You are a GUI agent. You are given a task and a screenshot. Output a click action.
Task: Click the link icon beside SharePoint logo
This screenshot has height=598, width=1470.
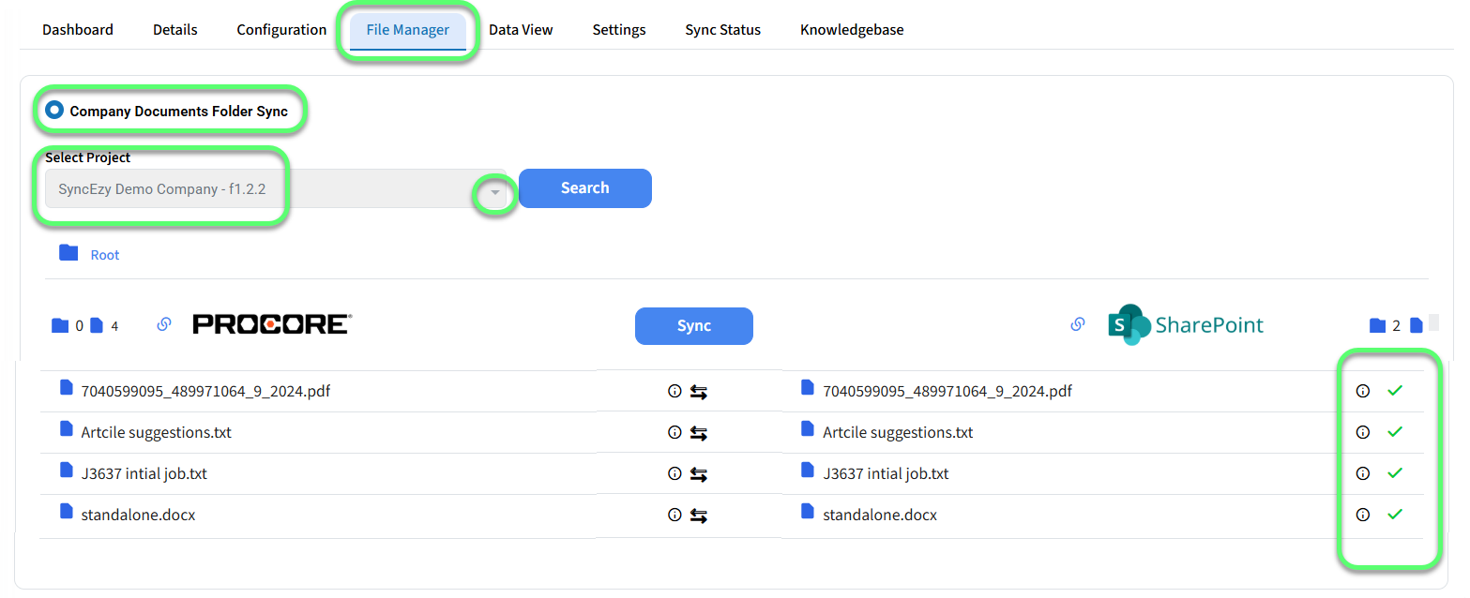pos(1078,324)
